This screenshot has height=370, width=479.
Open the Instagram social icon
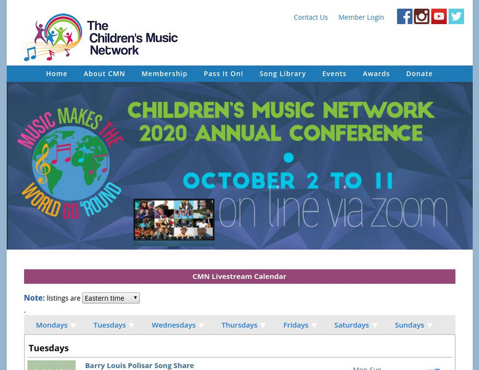[x=422, y=17]
